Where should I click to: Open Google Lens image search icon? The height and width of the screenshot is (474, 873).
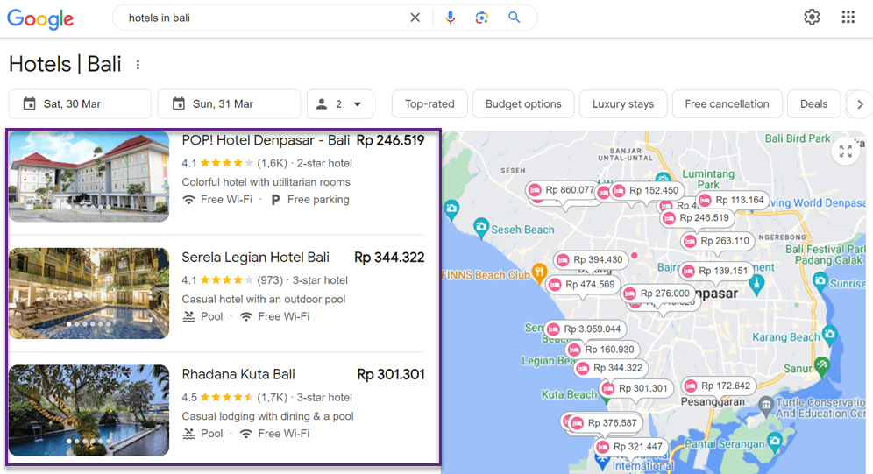tap(481, 18)
